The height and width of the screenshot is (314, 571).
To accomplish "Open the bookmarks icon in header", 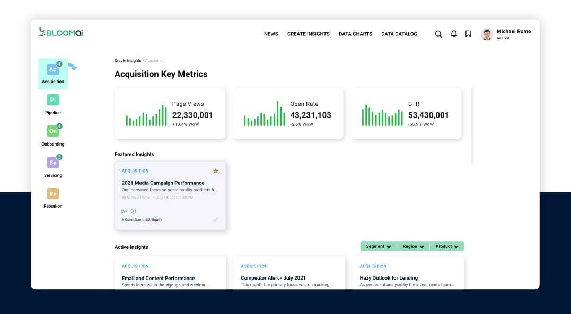I will [468, 34].
